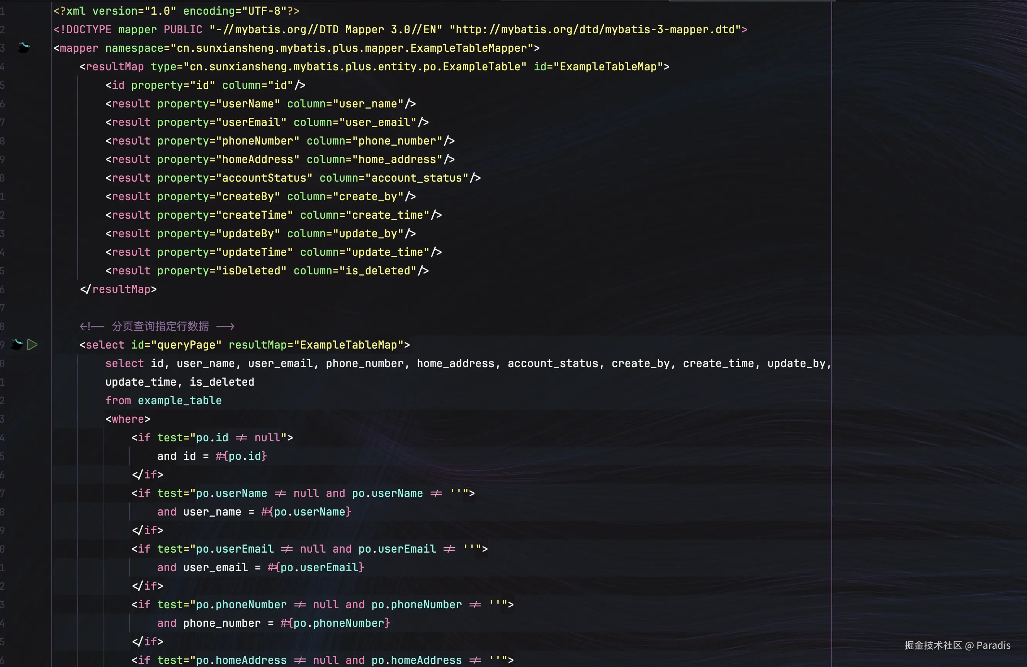The image size is (1027, 667).
Task: Click the Chinese comment above queryPage select
Action: point(160,326)
